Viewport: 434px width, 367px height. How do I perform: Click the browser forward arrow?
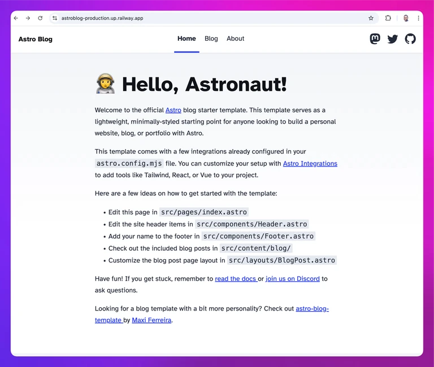28,18
